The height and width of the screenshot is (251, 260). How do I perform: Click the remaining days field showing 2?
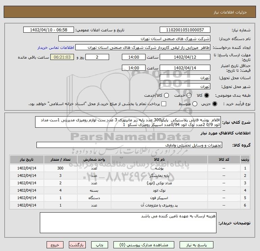tap(97, 57)
